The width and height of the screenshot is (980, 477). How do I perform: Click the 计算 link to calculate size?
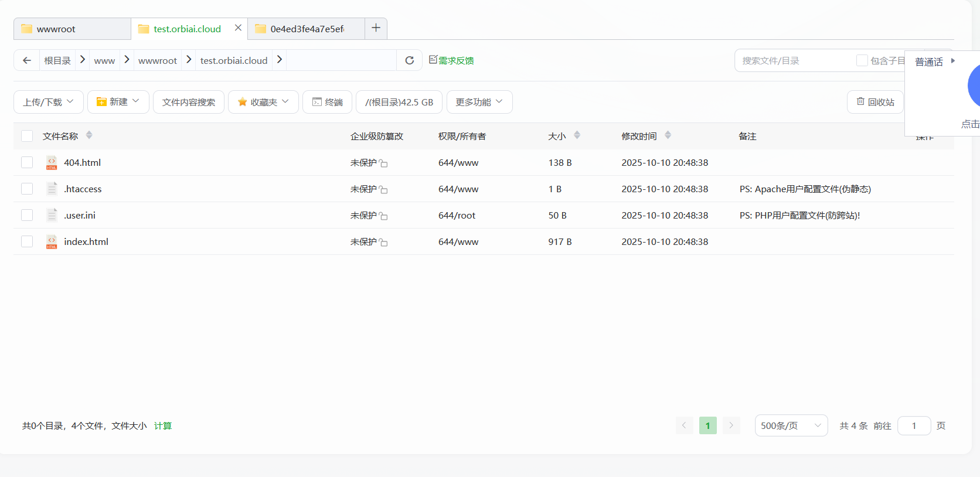coord(163,426)
